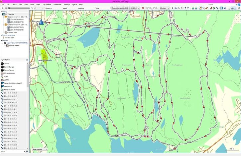This screenshot has width=241, height=156.
Task: Open the Openfietsmap map product dropdown
Action: [x=125, y=8]
